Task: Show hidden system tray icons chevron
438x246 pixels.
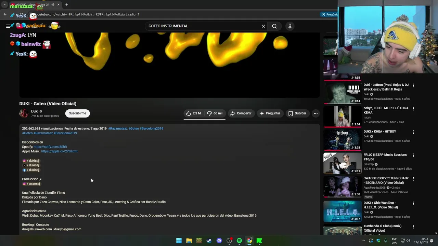Action: [x=363, y=241]
